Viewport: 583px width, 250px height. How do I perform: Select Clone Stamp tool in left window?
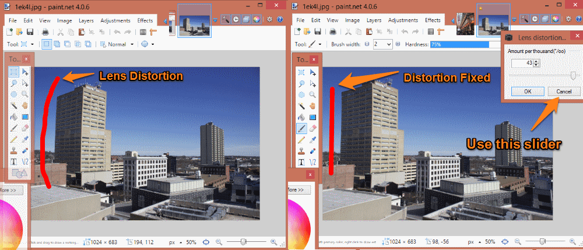(14, 151)
